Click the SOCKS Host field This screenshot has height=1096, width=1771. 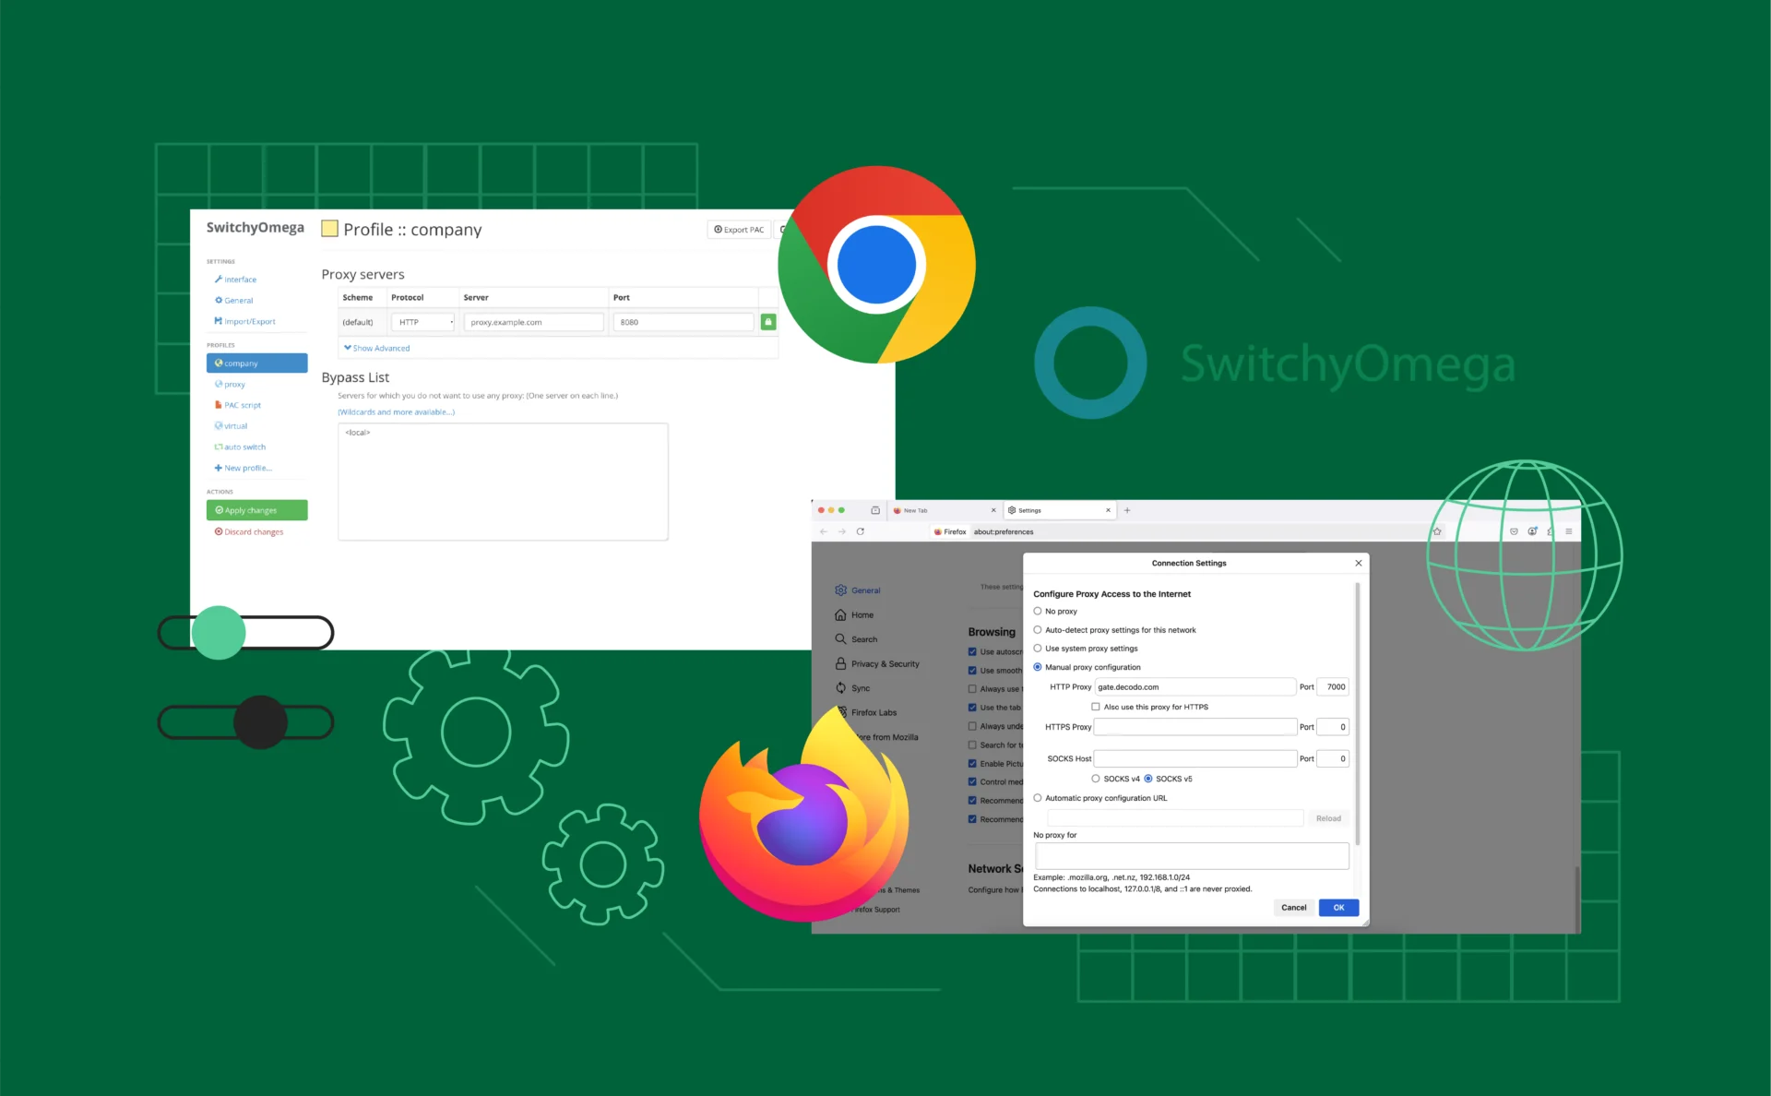[1195, 758]
